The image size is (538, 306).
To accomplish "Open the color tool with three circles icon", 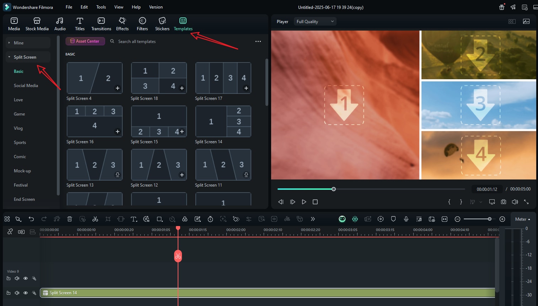I will pos(184,219).
